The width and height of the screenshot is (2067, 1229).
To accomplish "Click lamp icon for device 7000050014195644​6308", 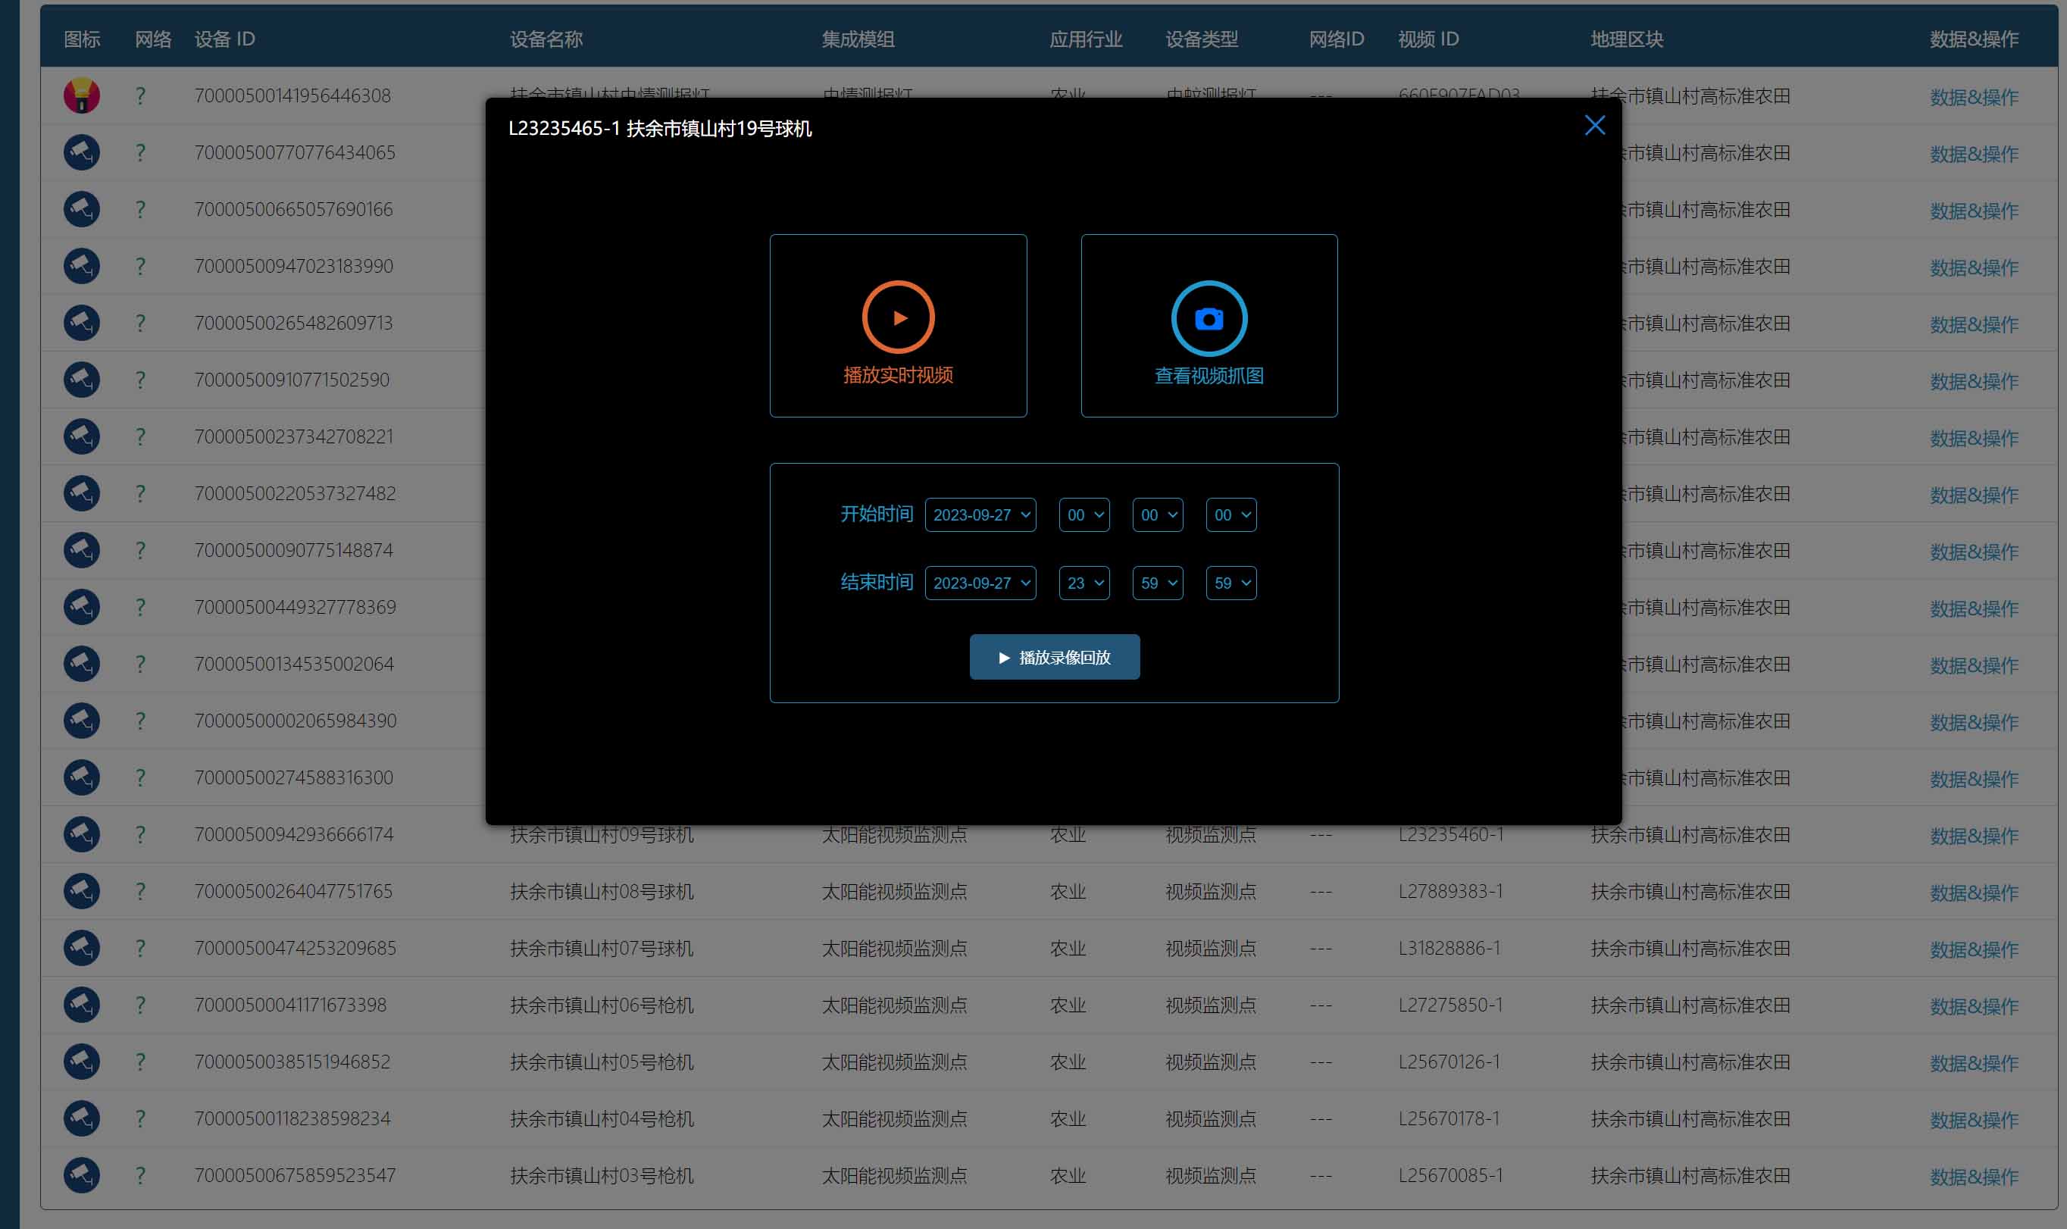I will (x=81, y=95).
